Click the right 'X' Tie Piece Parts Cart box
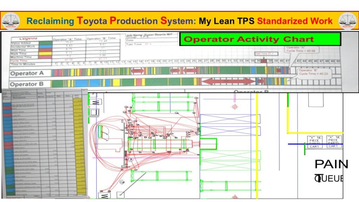Viewport: 359px width, 202px height. (334, 141)
